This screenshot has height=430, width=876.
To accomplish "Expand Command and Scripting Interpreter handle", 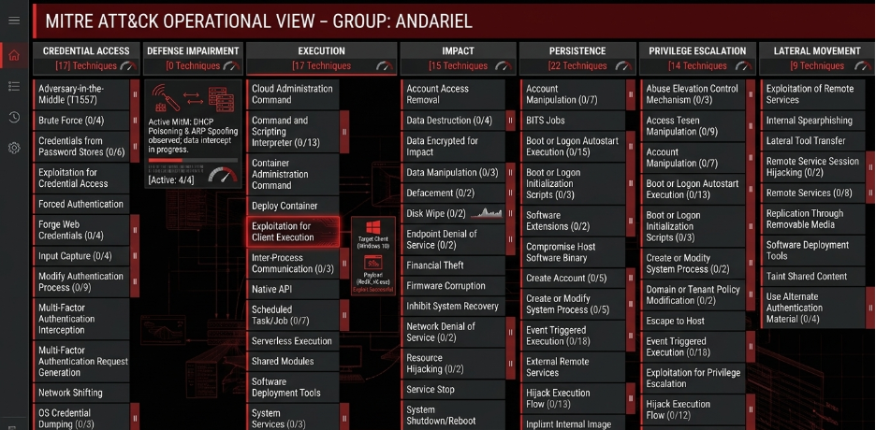I will coord(344,132).
